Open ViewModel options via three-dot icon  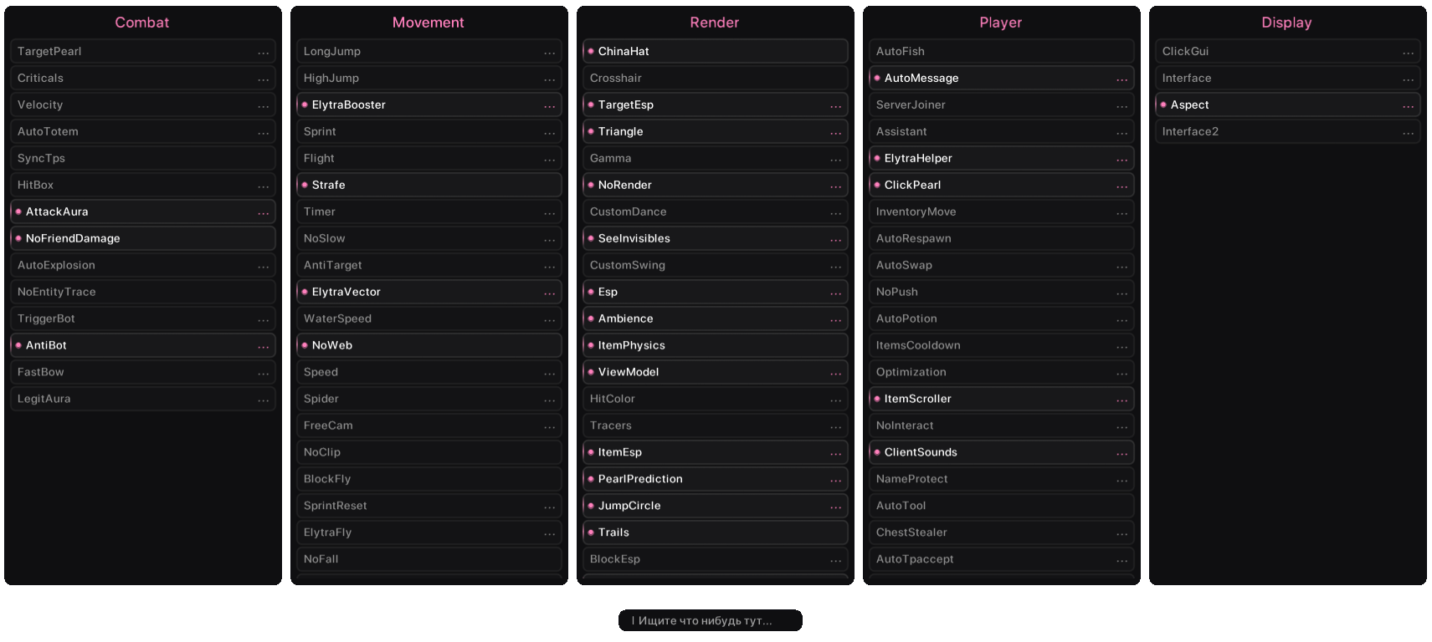[836, 373]
